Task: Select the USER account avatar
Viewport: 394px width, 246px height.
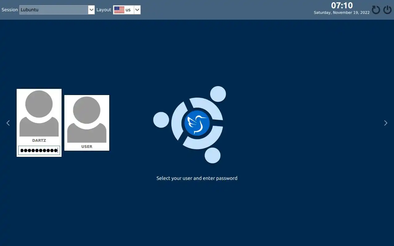Action: pyautogui.click(x=87, y=120)
